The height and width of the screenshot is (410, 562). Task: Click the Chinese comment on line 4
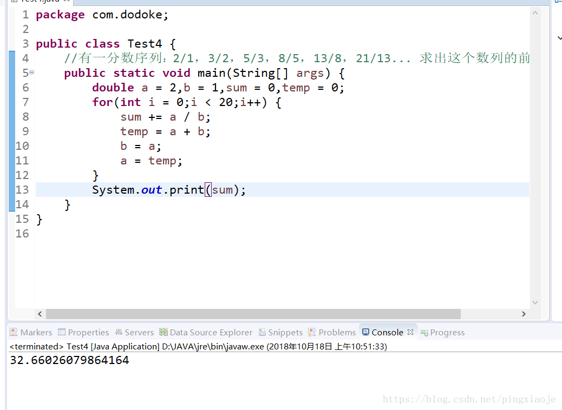(x=297, y=58)
